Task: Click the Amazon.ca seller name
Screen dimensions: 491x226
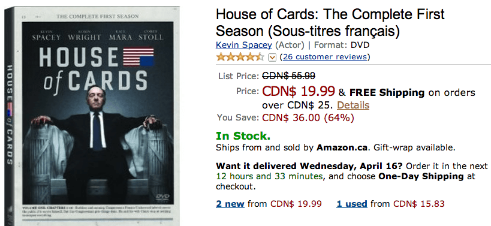Action: [x=342, y=147]
